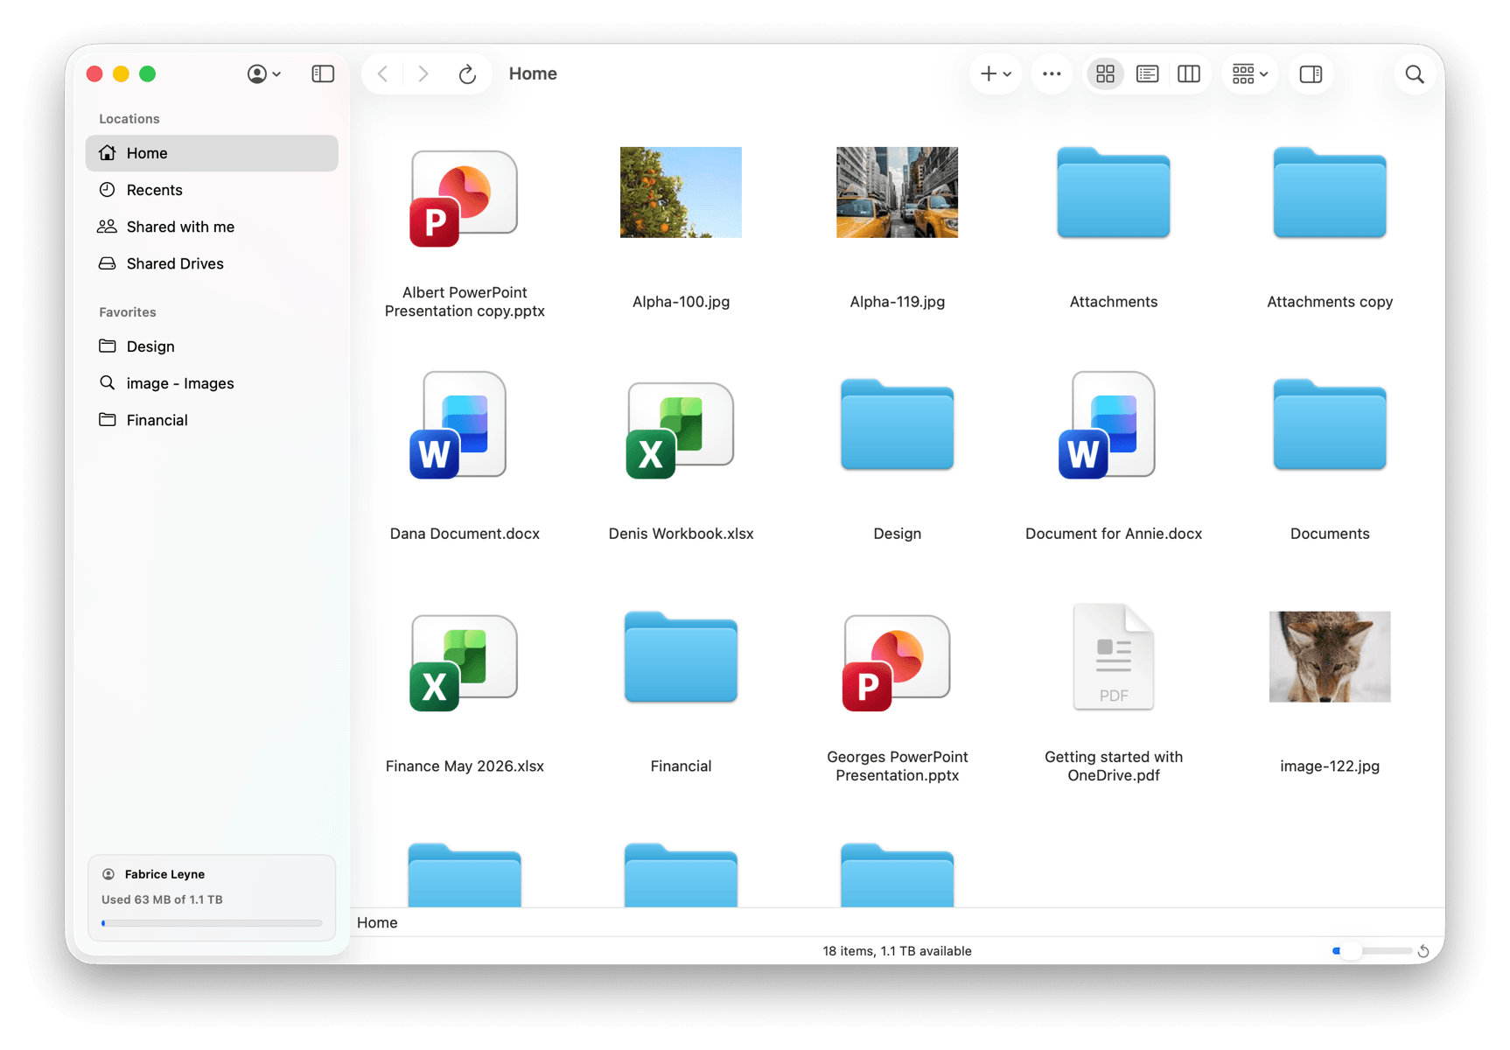1510x1050 pixels.
Task: Select the Financial folder in file grid
Action: click(x=681, y=657)
